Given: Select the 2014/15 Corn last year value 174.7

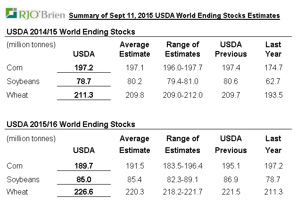Looking at the screenshot, I should click(273, 68).
